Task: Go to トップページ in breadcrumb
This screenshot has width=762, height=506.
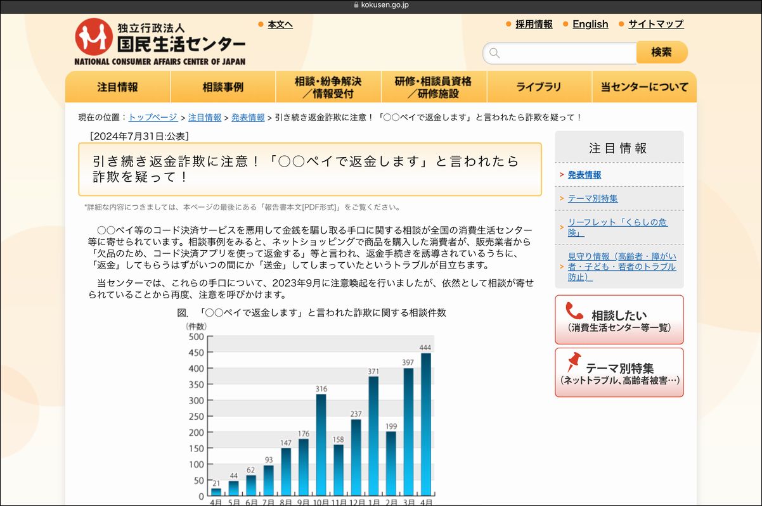Action: (153, 118)
